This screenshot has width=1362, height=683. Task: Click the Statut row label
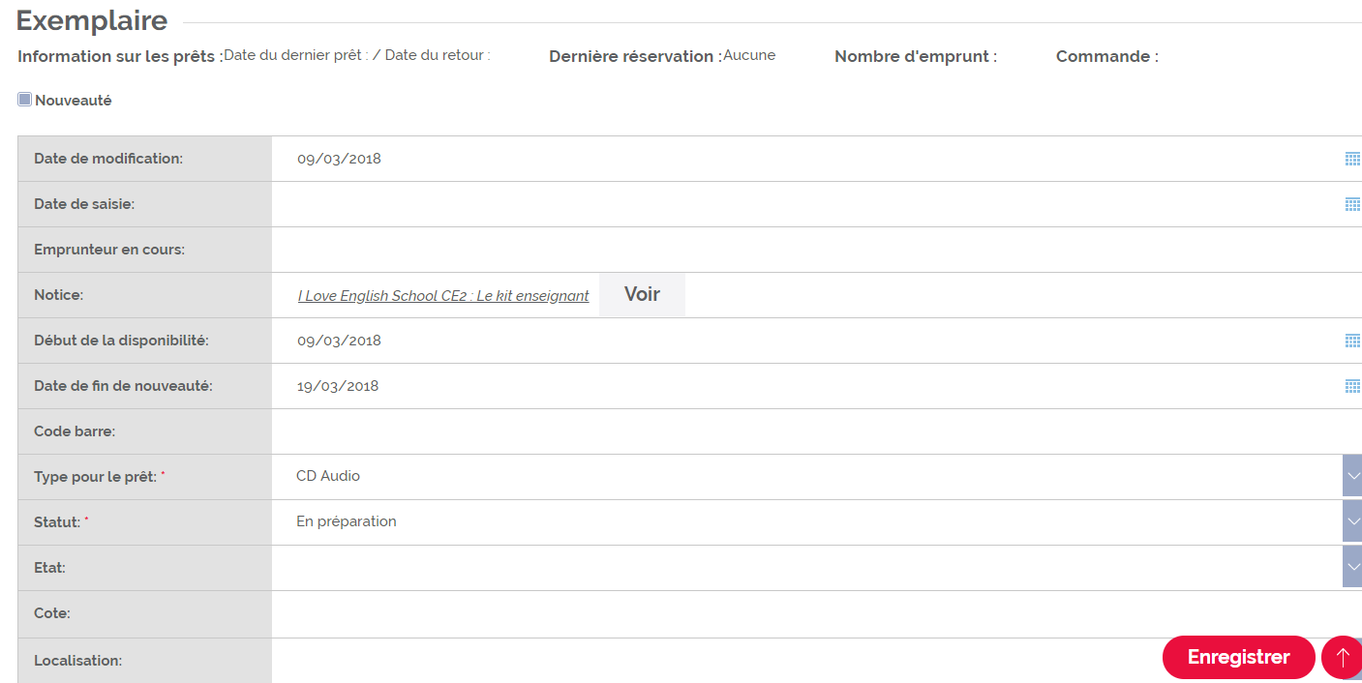click(x=59, y=522)
